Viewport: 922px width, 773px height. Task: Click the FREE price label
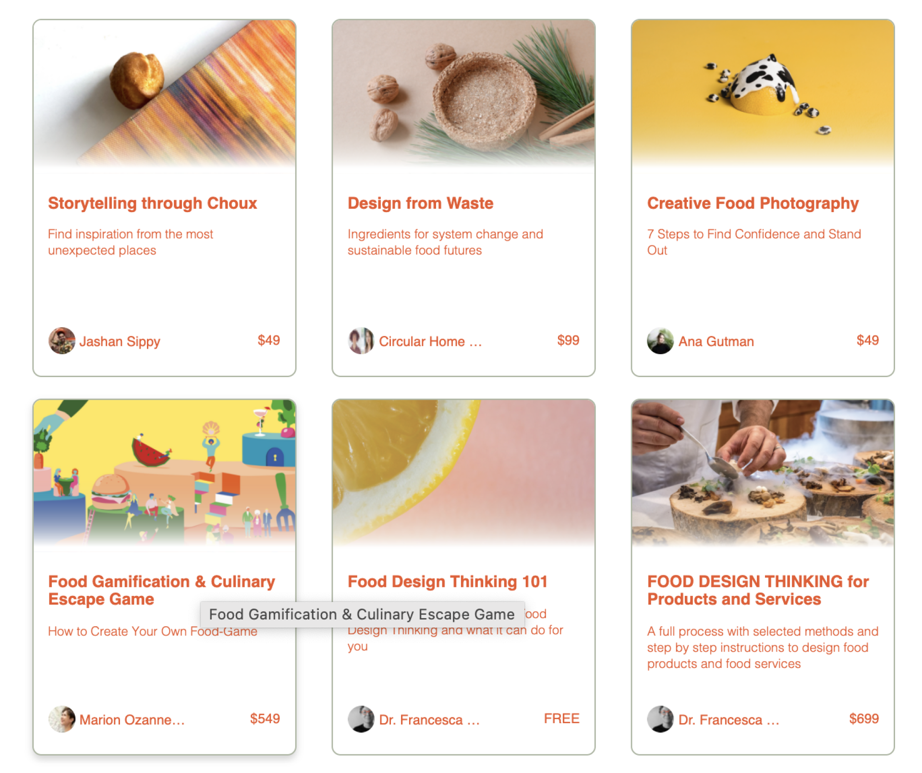click(561, 719)
